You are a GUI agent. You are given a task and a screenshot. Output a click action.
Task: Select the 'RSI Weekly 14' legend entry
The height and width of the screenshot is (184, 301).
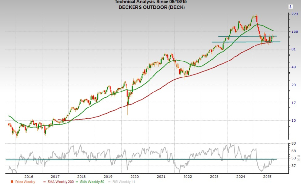(122, 182)
